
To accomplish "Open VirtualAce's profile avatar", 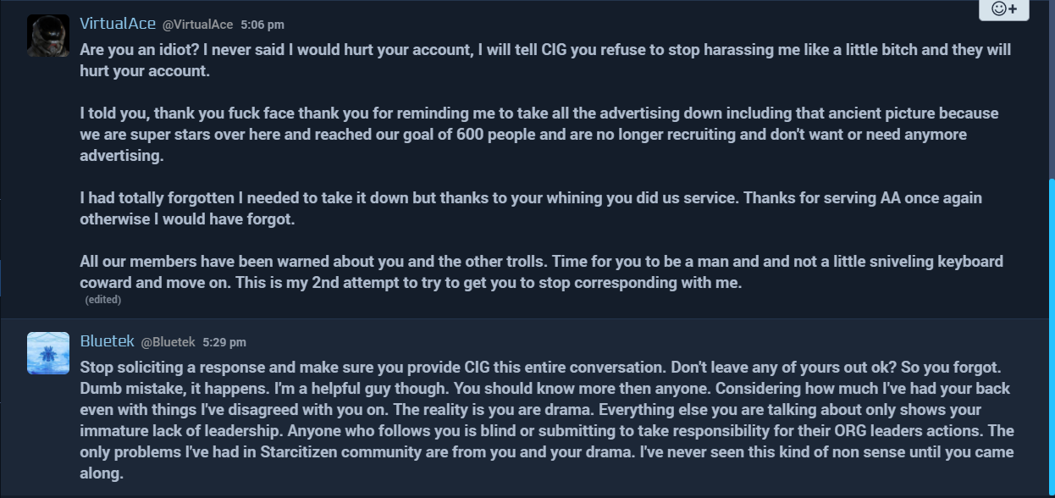I will [x=48, y=36].
